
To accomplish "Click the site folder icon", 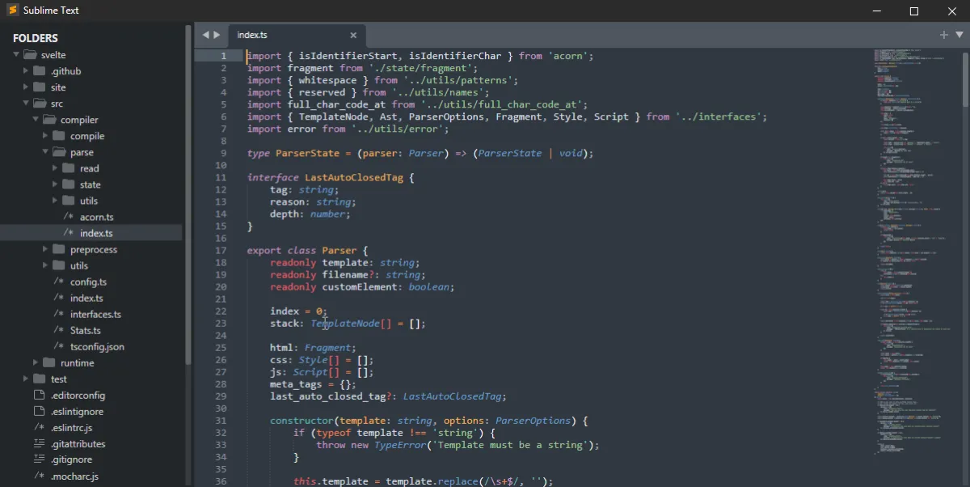I will [x=39, y=87].
